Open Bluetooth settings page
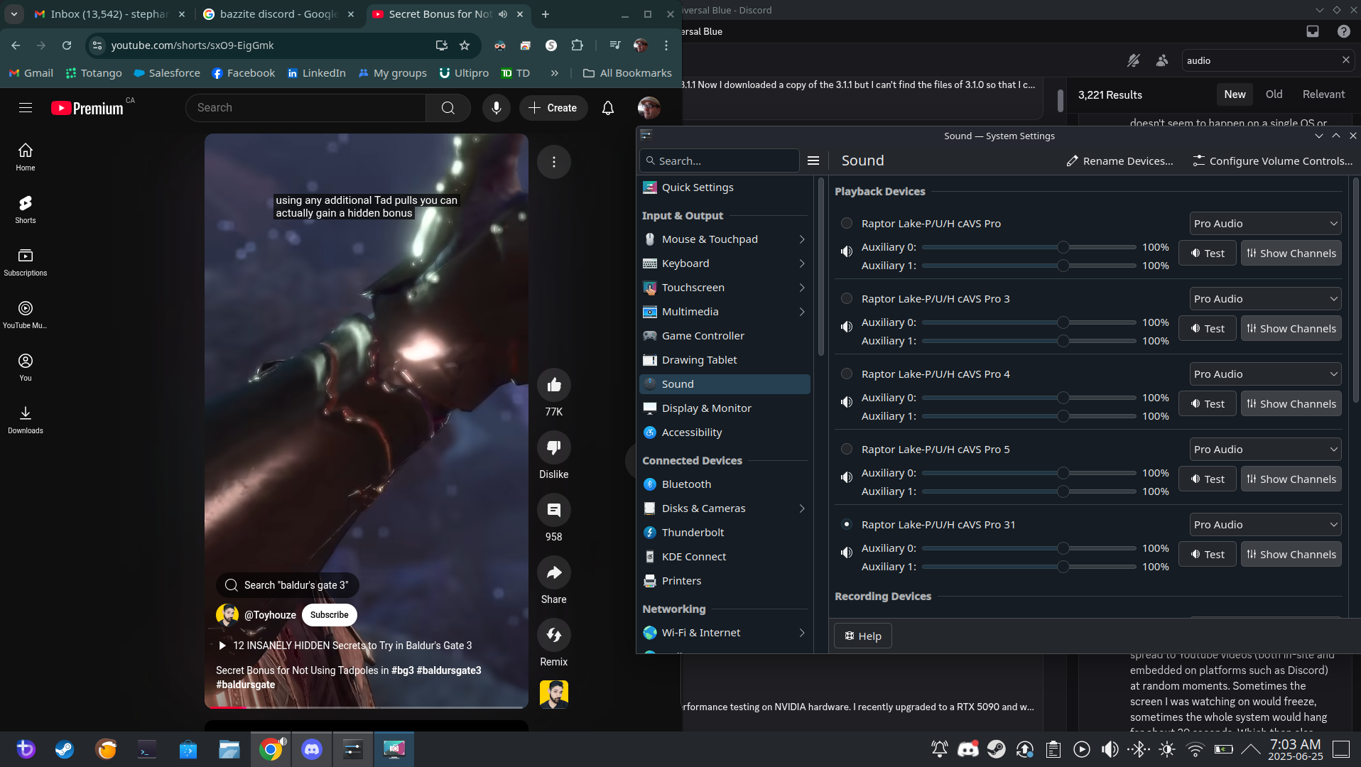1361x767 pixels. [725, 484]
